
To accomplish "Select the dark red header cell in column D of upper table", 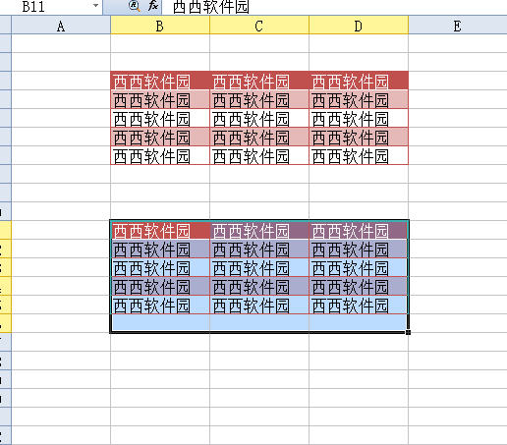I will 359,81.
